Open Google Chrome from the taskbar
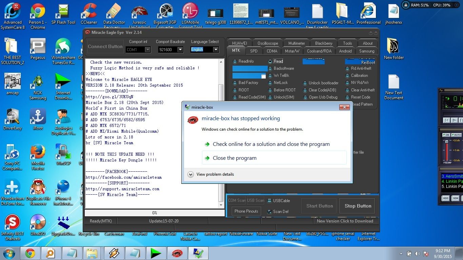463x260 pixels. (x=30, y=253)
